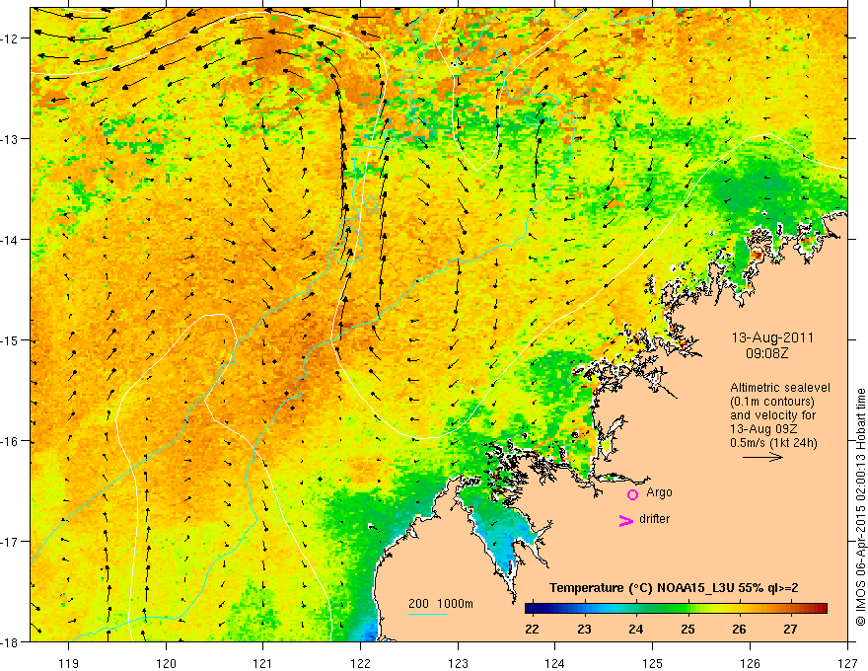Image resolution: width=868 pixels, height=671 pixels.
Task: Click the '200 1000m' depth contour label
Action: pyautogui.click(x=441, y=604)
